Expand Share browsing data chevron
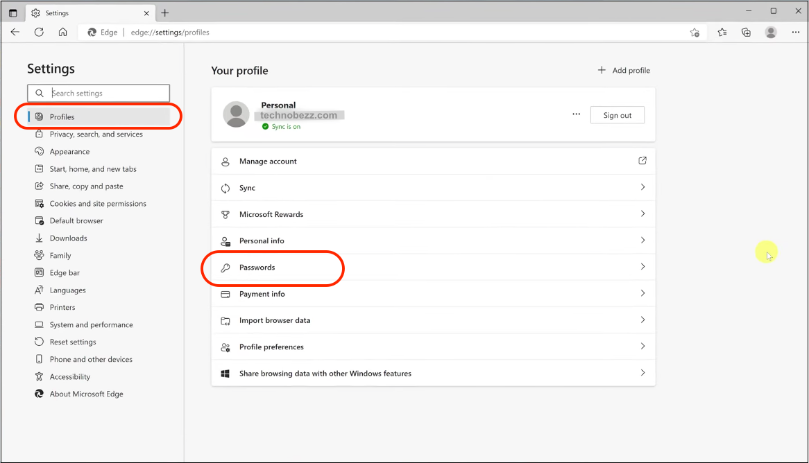Screen dimensions: 809x463 643,373
